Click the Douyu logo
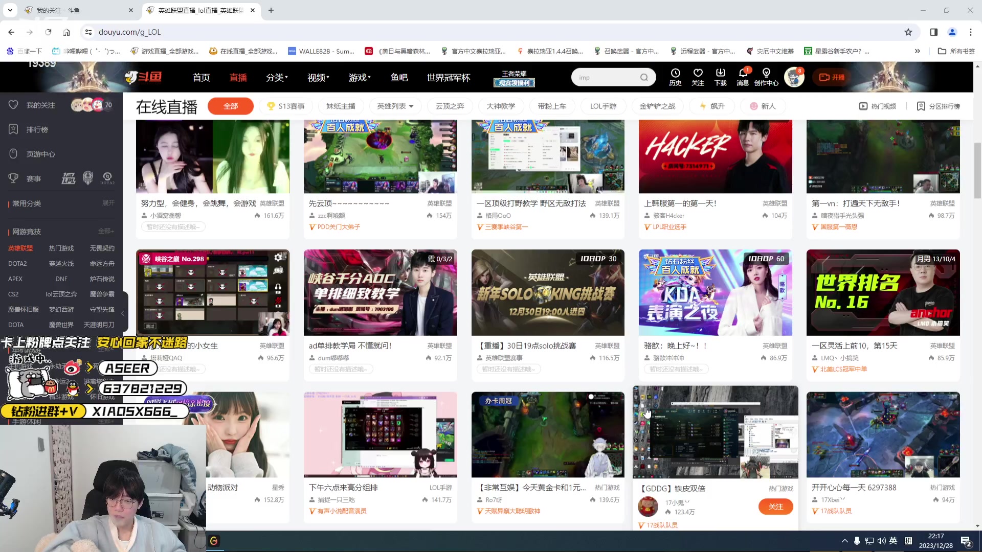 click(143, 77)
